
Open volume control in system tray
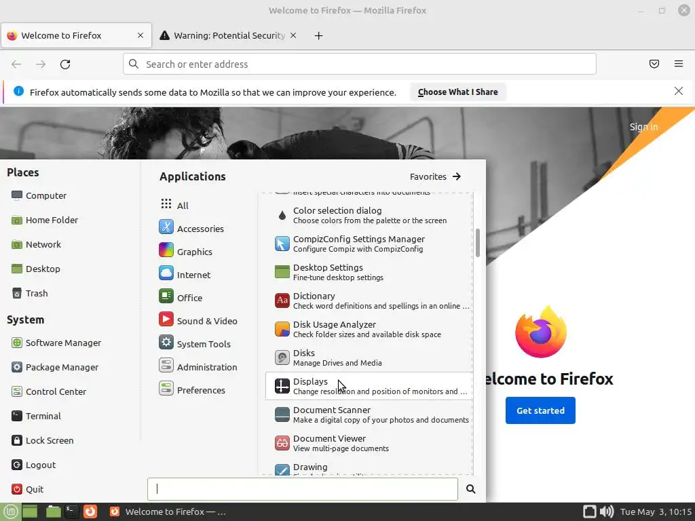(607, 512)
